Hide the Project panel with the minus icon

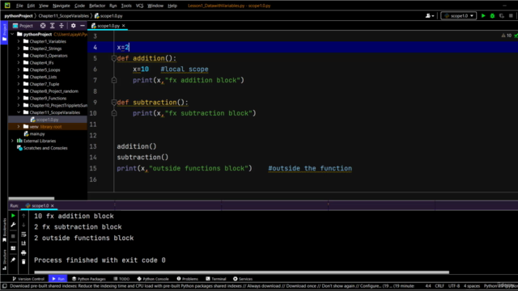[83, 25]
